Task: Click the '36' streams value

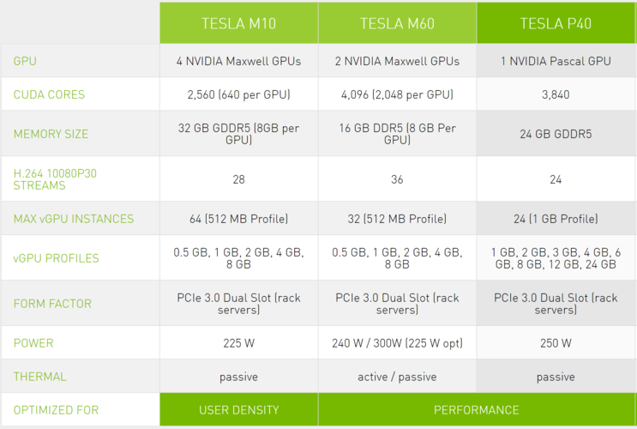Action: coord(397,179)
